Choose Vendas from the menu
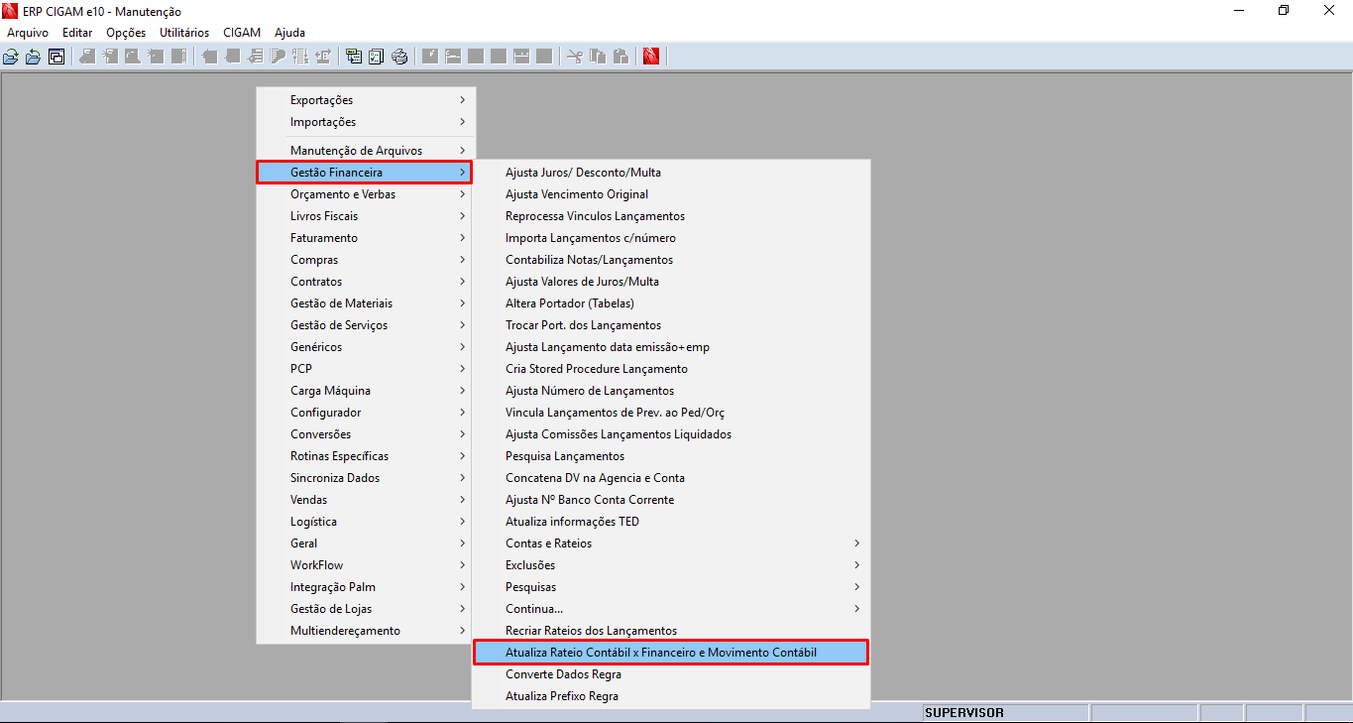Viewport: 1353px width, 723px height. click(366, 500)
